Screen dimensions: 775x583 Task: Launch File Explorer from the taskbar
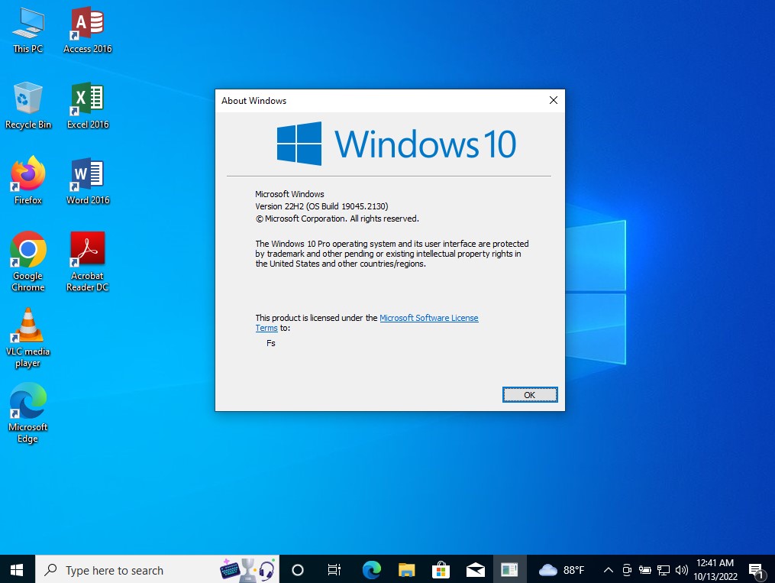406,570
